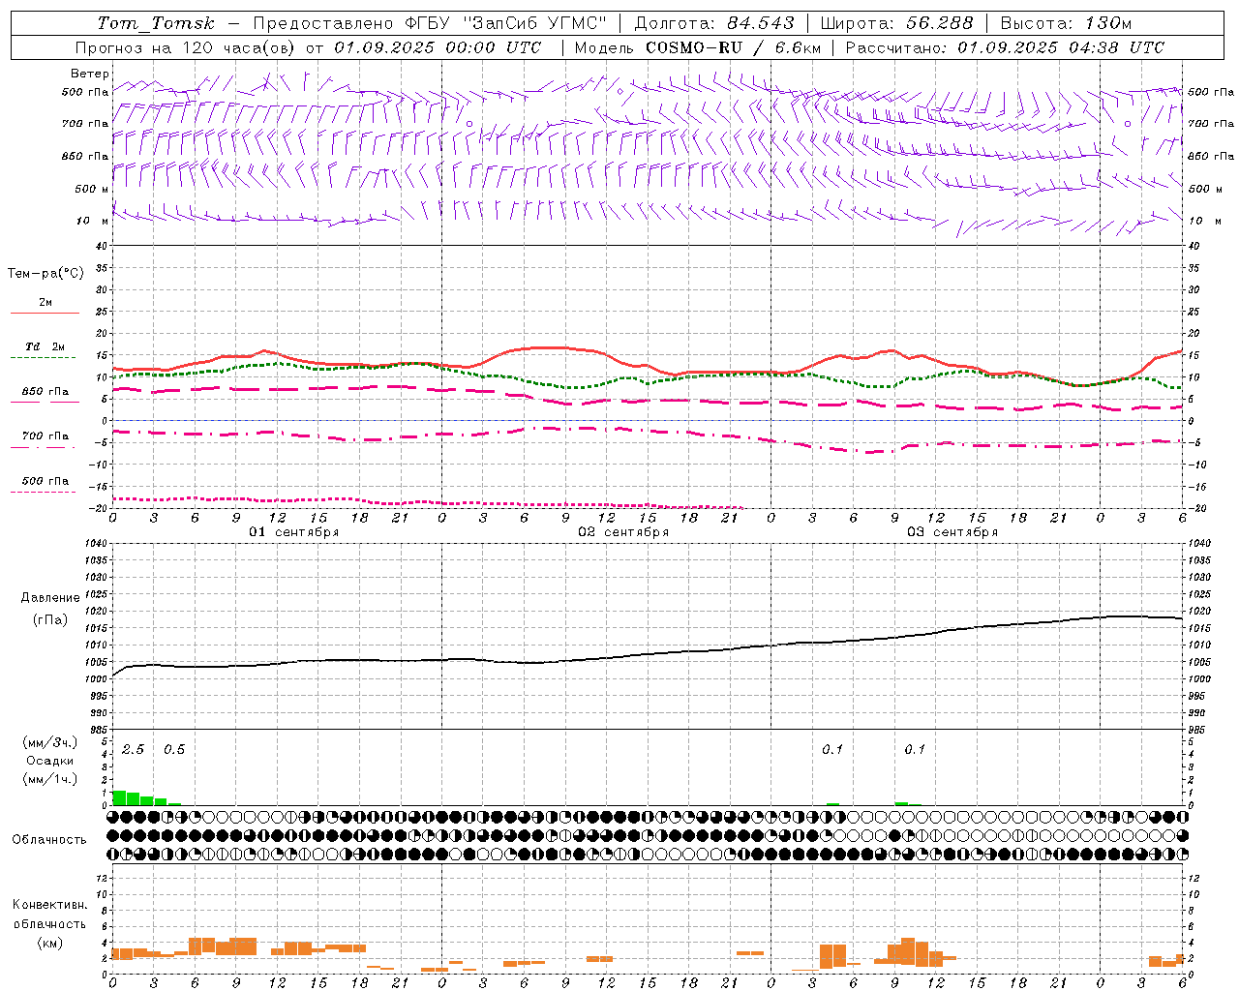Viewport: 1239px width, 991px height.
Task: Click the 0.5 precipitation amount
Action: click(174, 749)
